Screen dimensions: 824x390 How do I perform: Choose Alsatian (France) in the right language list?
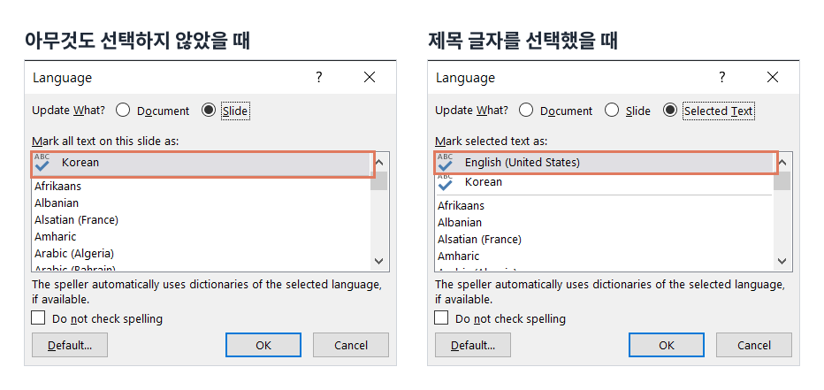(x=605, y=239)
